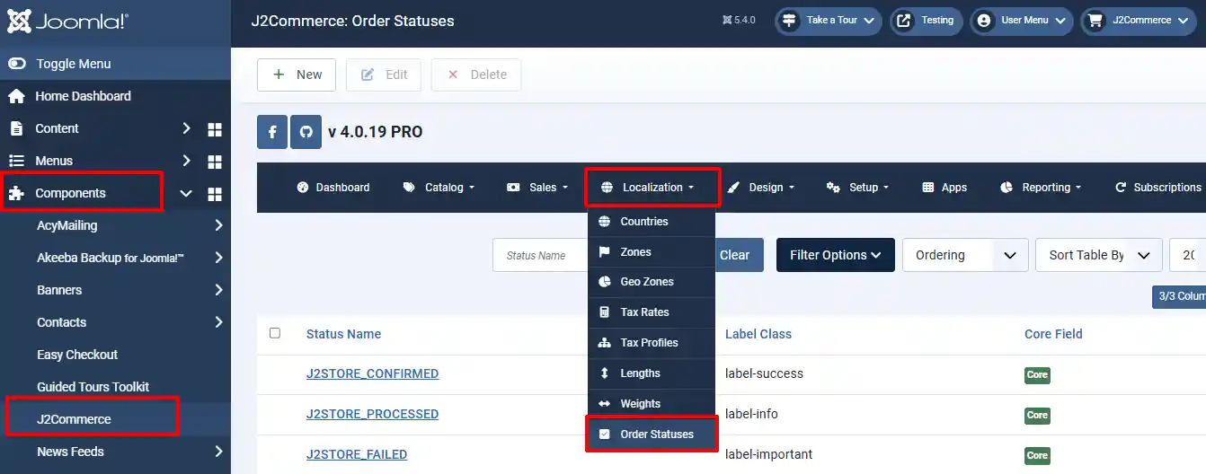Click the 3/3 Columns button
This screenshot has height=474, width=1206.
1179,296
